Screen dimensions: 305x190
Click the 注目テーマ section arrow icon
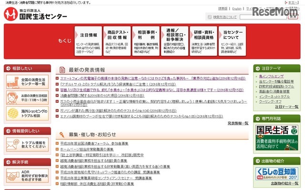coord(258,69)
